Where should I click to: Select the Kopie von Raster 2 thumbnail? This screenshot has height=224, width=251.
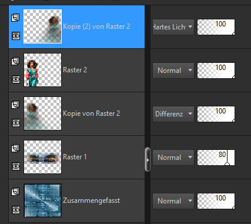pyautogui.click(x=42, y=113)
